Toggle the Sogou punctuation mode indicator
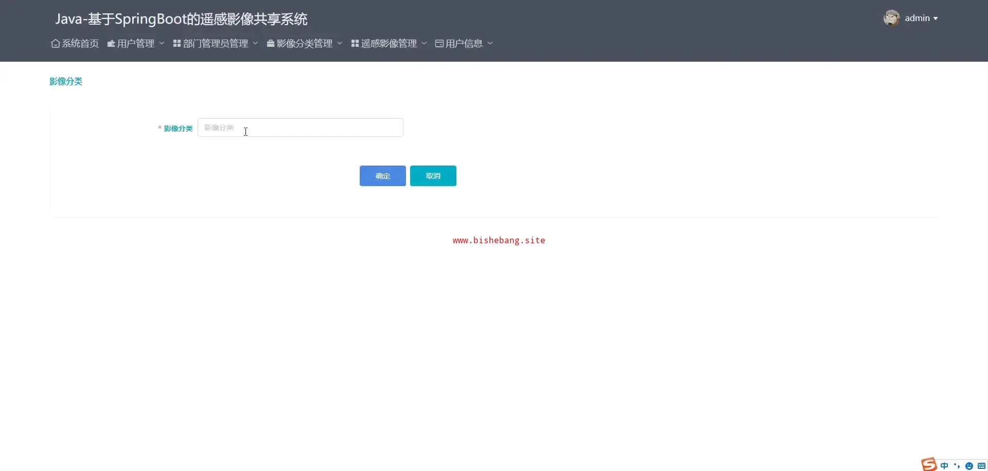 (x=957, y=466)
